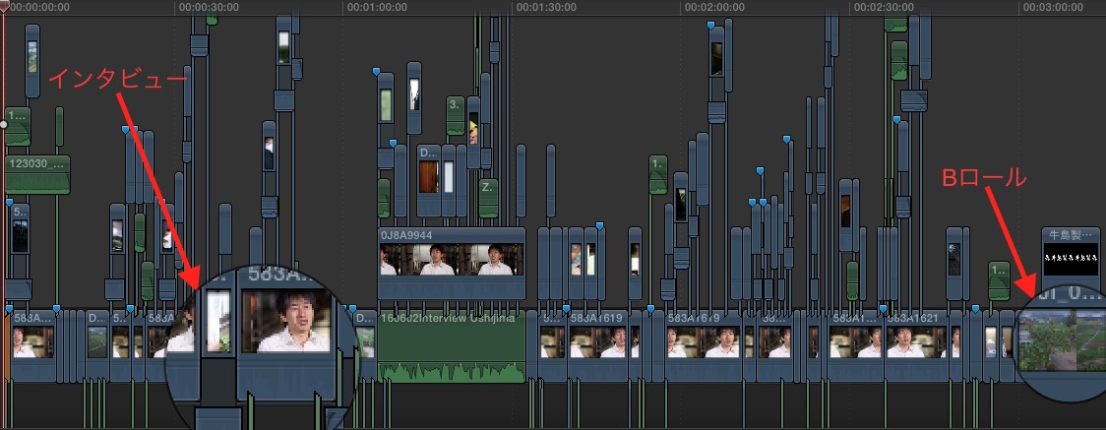Select the 1… audio clip beside 牛島製… title
1106x430 pixels.
tap(999, 280)
